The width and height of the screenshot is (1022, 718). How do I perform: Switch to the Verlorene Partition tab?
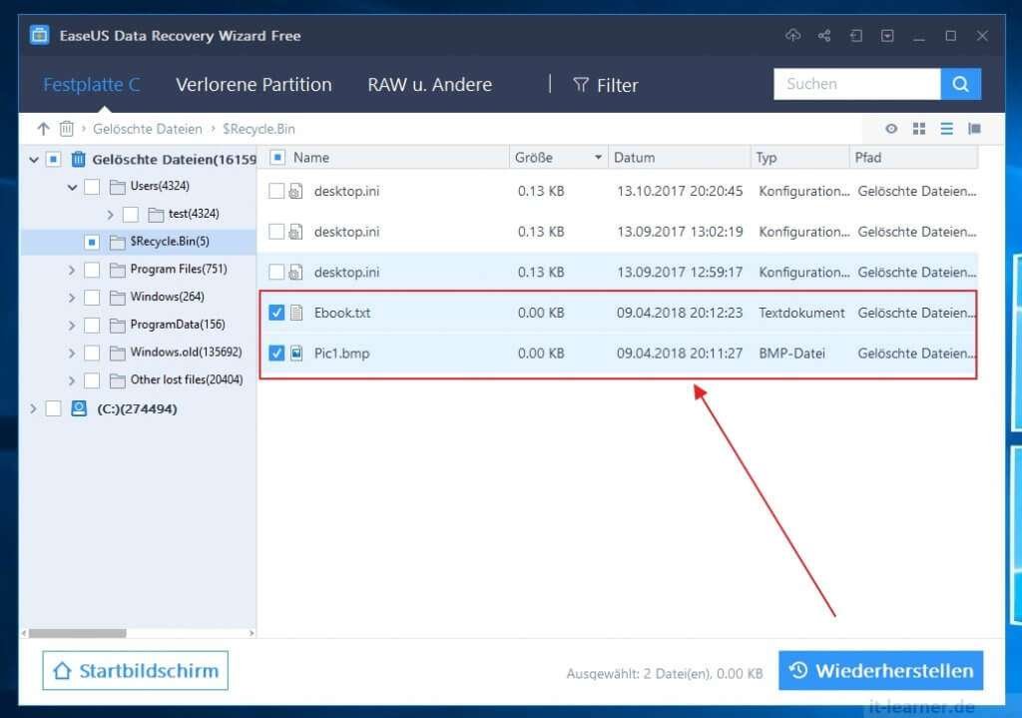pos(254,85)
